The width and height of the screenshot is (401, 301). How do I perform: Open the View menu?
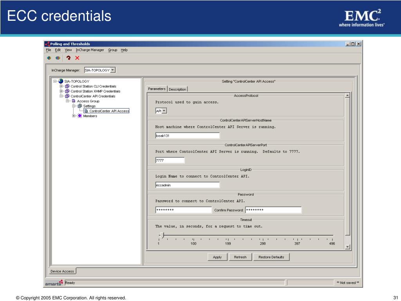68,50
